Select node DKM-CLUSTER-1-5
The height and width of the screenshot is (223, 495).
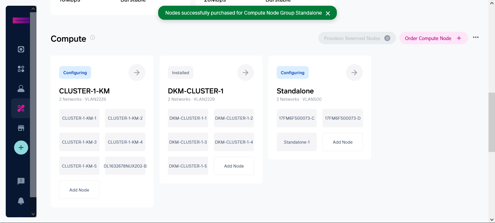(188, 166)
